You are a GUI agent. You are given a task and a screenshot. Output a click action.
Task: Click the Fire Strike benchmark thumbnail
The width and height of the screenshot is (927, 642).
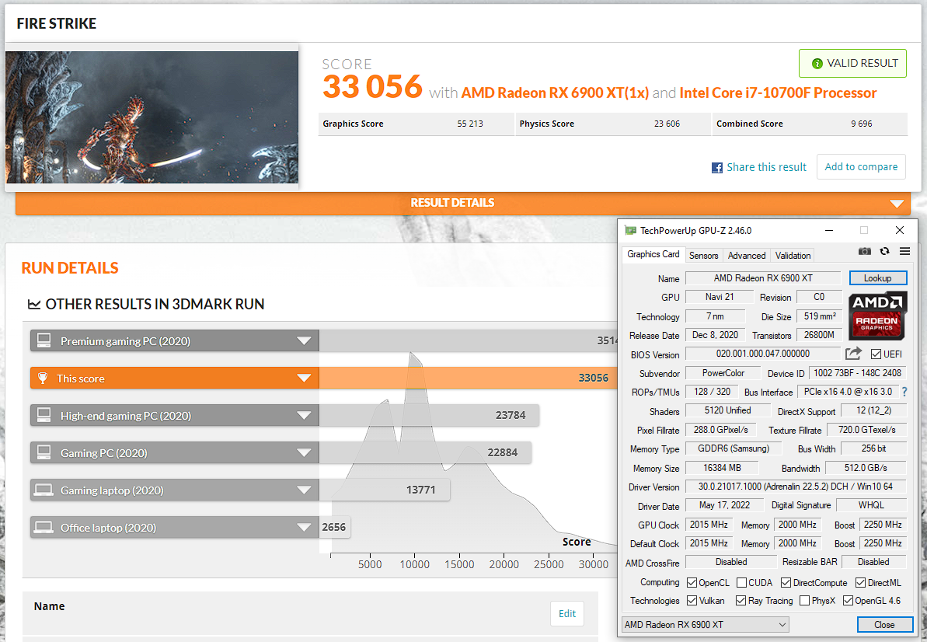(x=152, y=117)
